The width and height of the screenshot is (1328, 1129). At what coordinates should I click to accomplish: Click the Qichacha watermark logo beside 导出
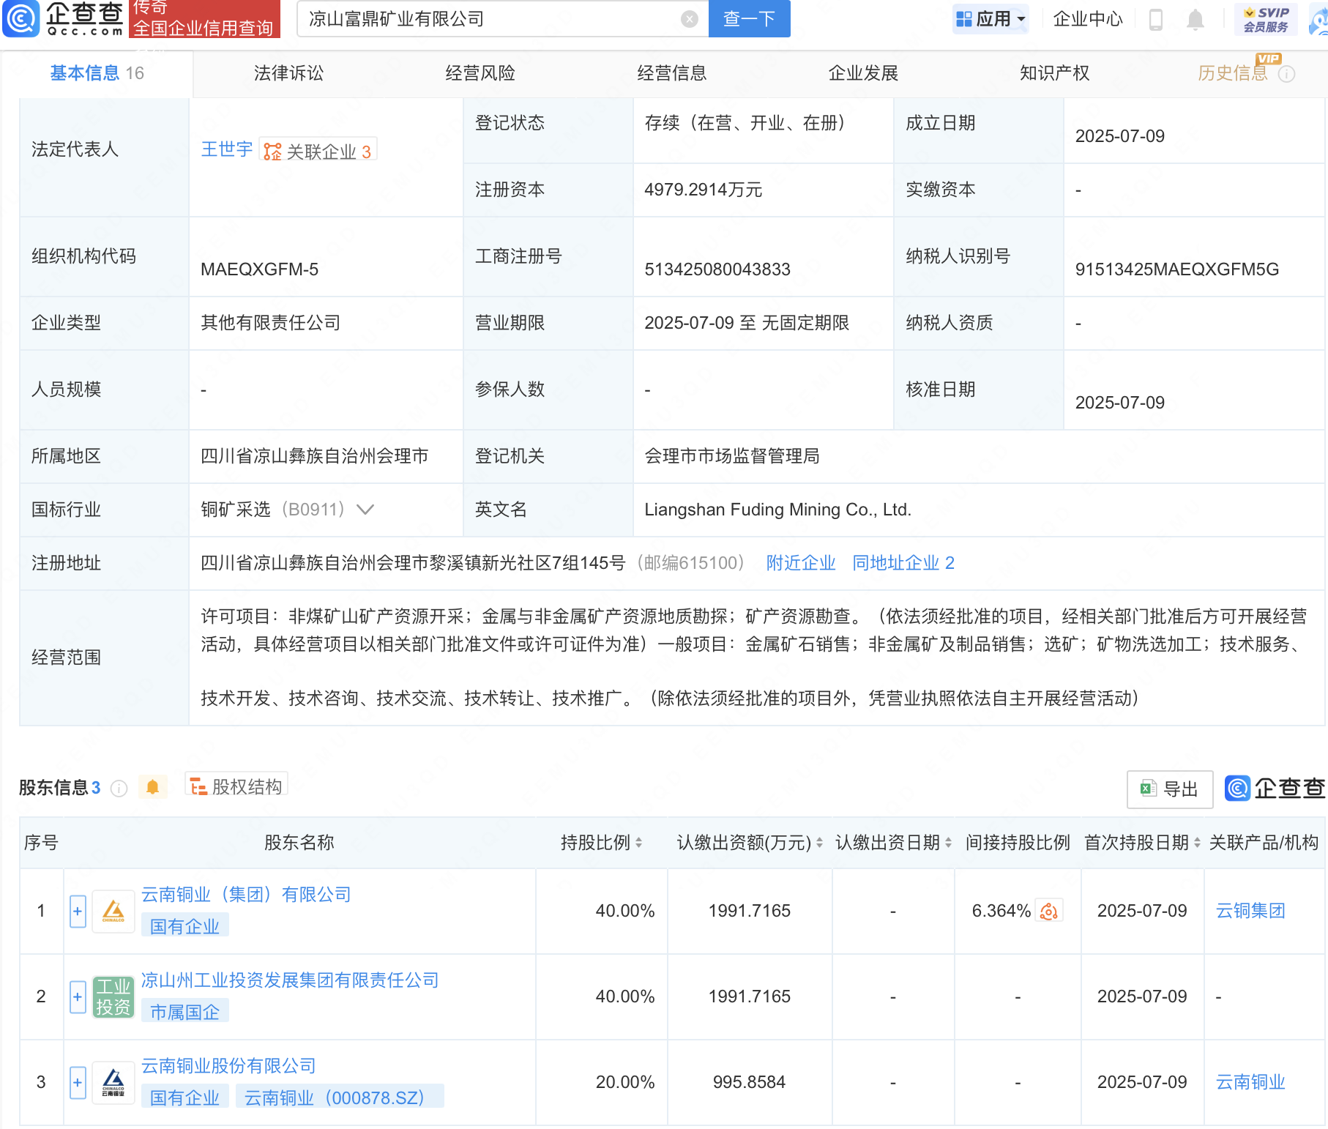click(1275, 789)
